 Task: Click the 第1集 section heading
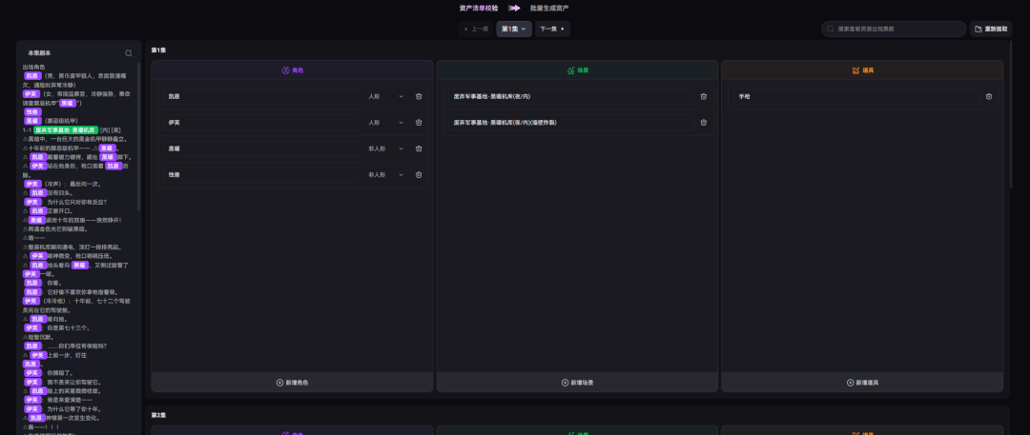click(x=157, y=50)
